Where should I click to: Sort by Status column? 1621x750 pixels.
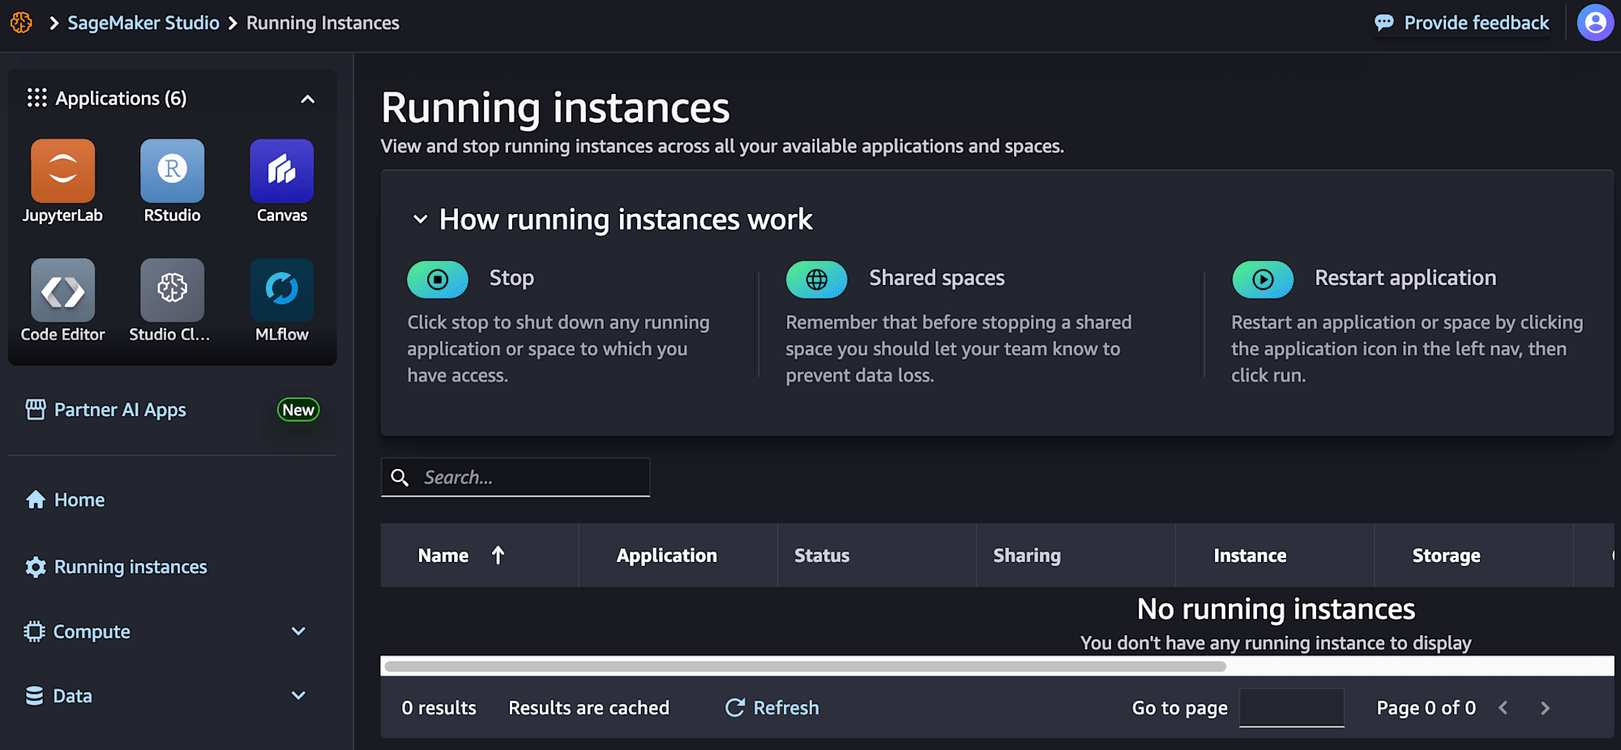coord(822,556)
